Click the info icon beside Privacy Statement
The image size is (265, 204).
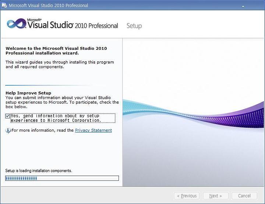(8, 131)
